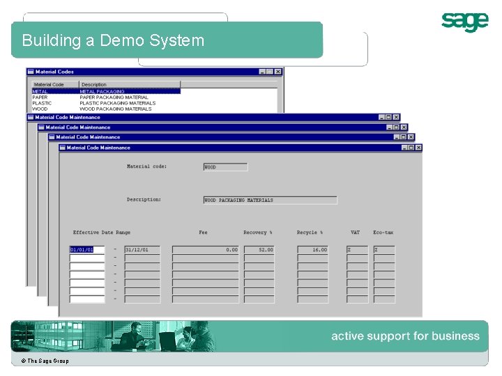Image resolution: width=502 pixels, height=376 pixels.
Task: Click the Fee field showing 0.00
Action: point(206,250)
